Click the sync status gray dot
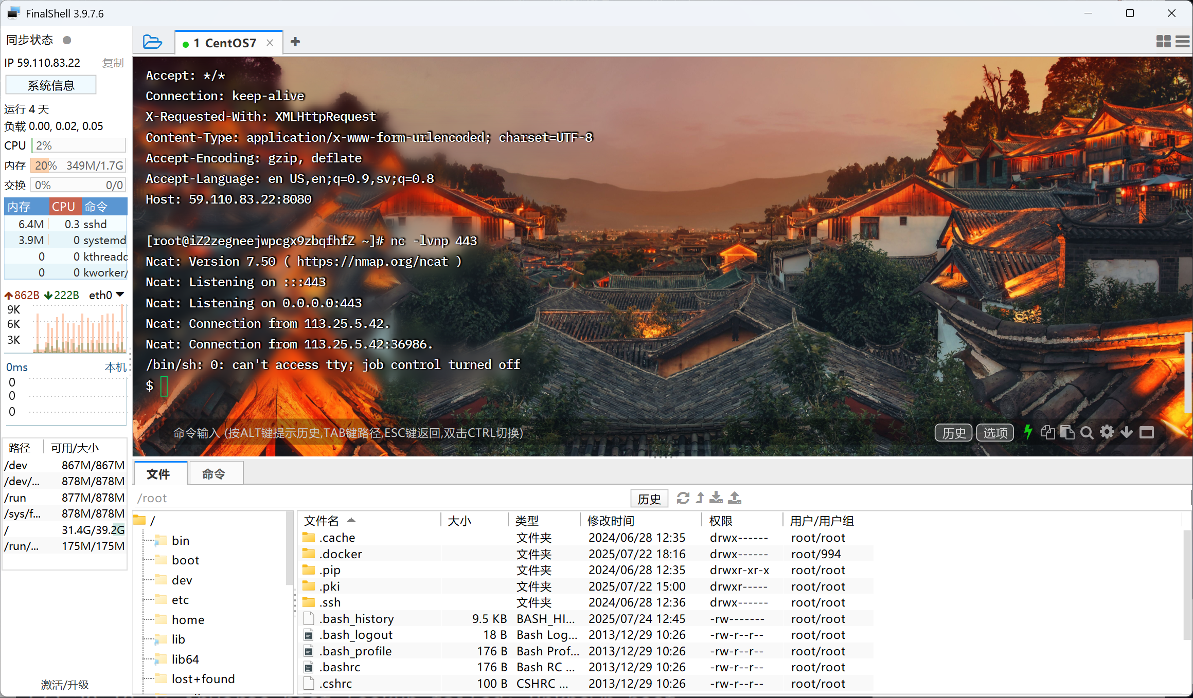This screenshot has height=698, width=1193. coord(67,40)
